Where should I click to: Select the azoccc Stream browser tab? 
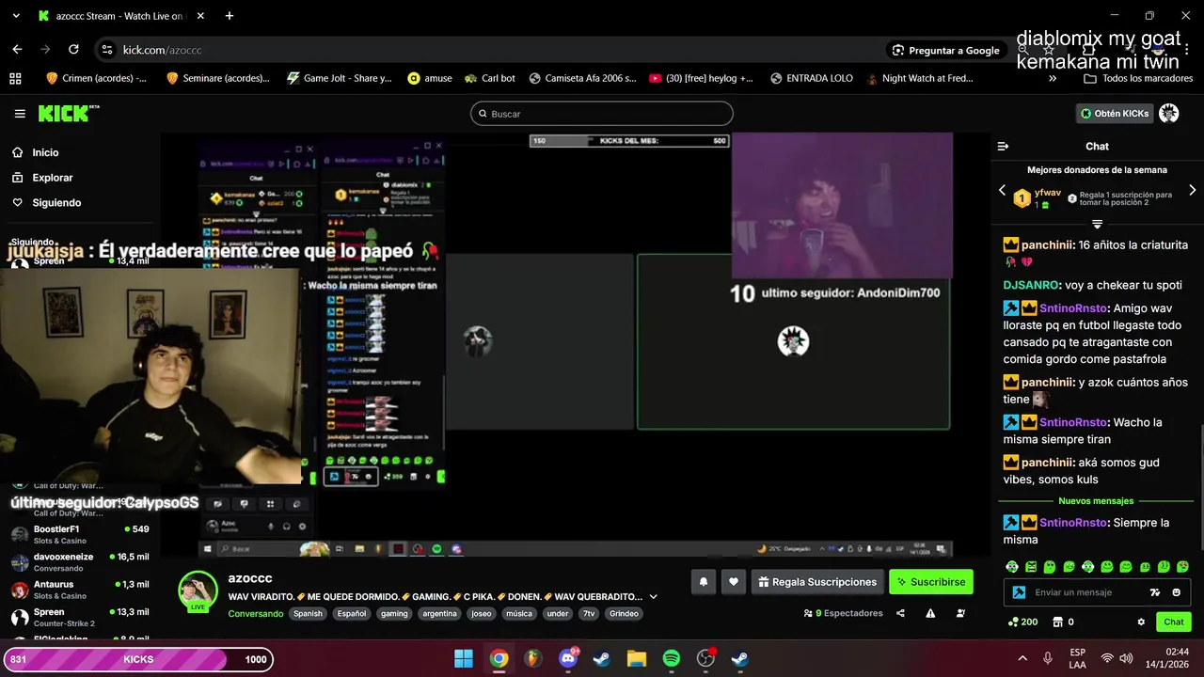pyautogui.click(x=122, y=16)
